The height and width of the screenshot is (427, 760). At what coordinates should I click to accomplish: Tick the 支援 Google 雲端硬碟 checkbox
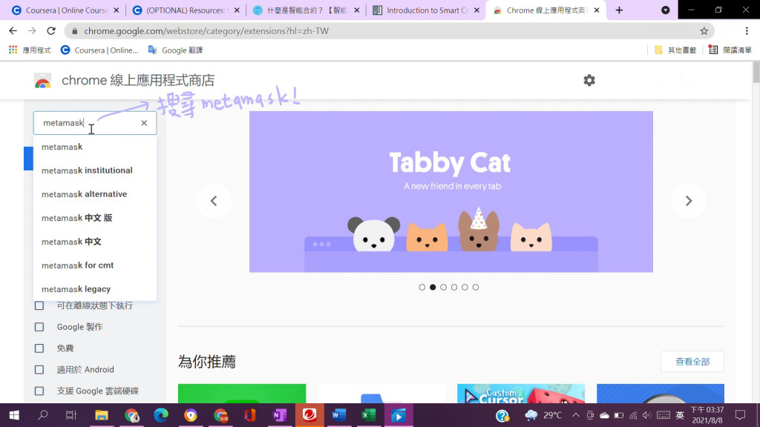(x=39, y=391)
